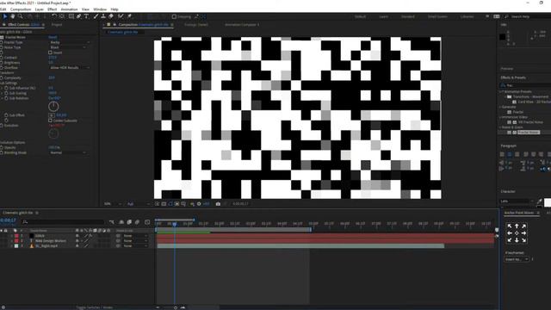This screenshot has width=551, height=310.
Task: Click the character fill color swatch
Action: (x=548, y=202)
